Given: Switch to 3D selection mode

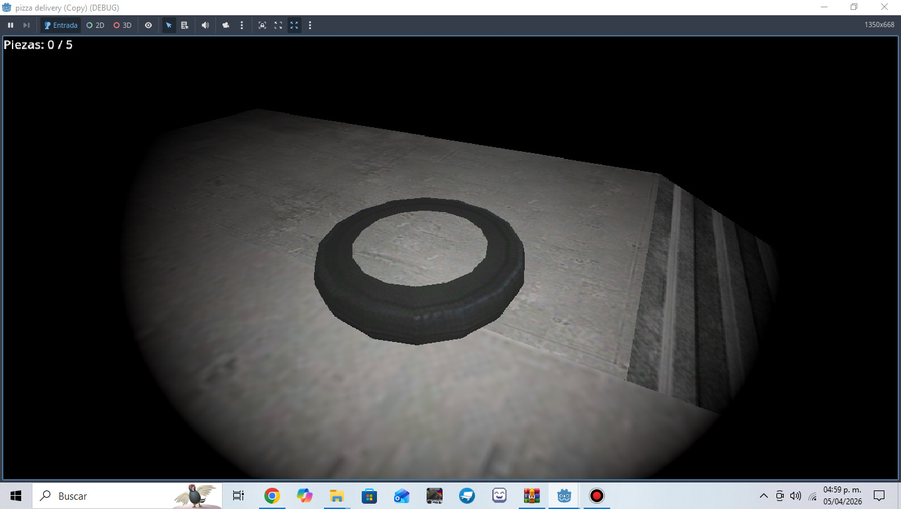Looking at the screenshot, I should click(x=123, y=25).
